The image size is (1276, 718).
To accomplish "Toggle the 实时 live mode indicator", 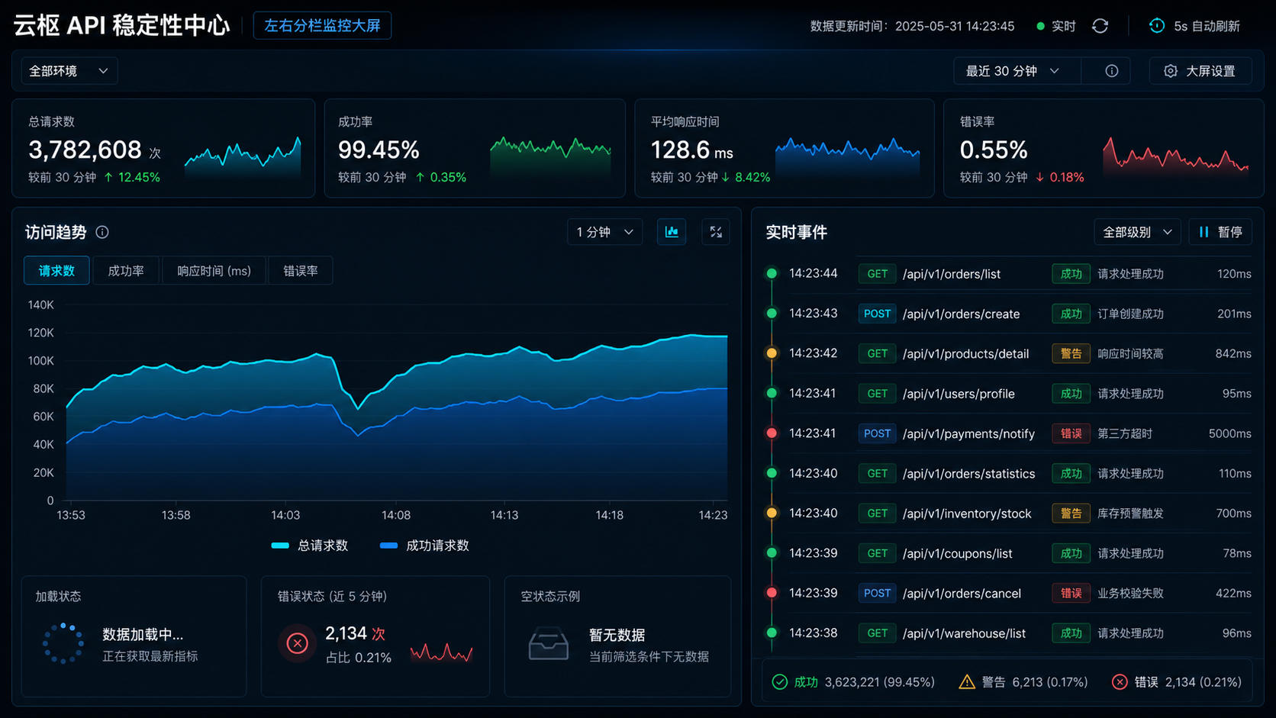I will point(1056,26).
